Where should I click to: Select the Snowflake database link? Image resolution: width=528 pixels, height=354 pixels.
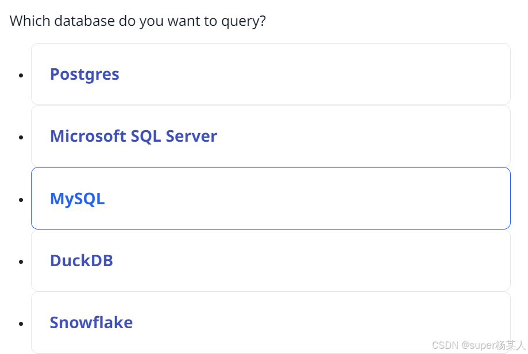coord(91,322)
